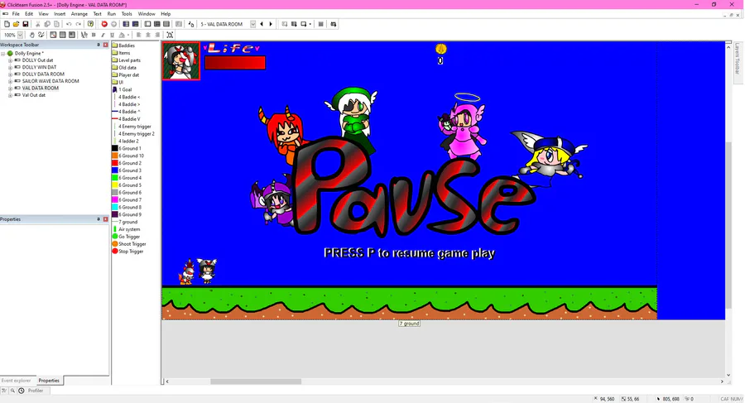Click the center-in-frame icon
The width and height of the screenshot is (745, 403).
coord(170,35)
